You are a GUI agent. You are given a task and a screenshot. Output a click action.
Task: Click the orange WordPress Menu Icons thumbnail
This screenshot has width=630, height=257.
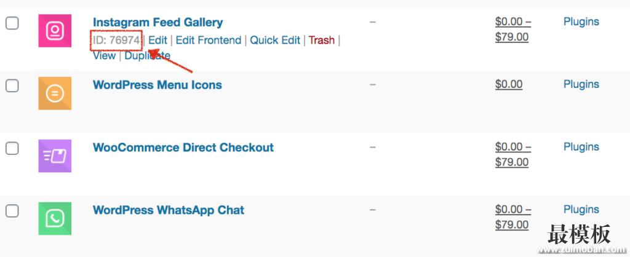55,93
